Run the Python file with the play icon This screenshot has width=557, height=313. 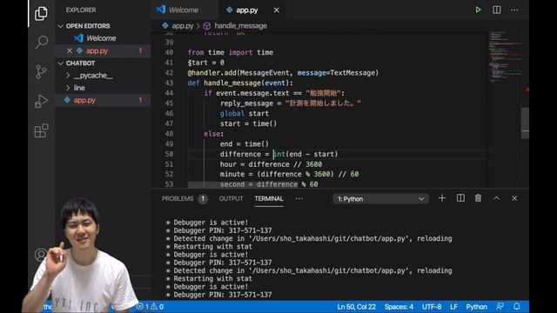(478, 10)
